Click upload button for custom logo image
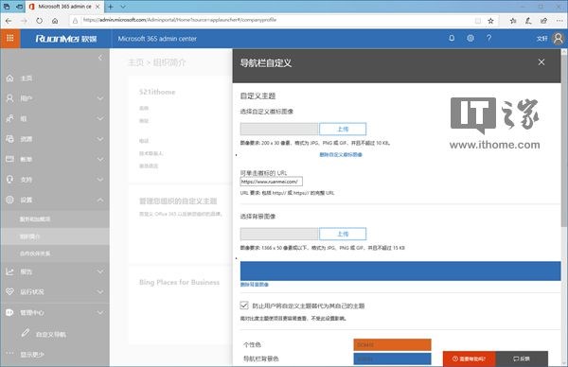The image size is (568, 367). tap(343, 129)
